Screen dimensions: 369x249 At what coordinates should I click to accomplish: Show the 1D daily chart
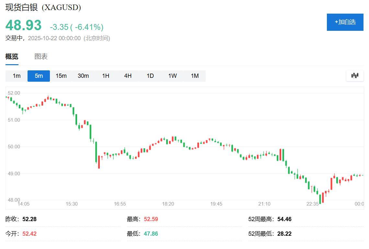click(150, 76)
